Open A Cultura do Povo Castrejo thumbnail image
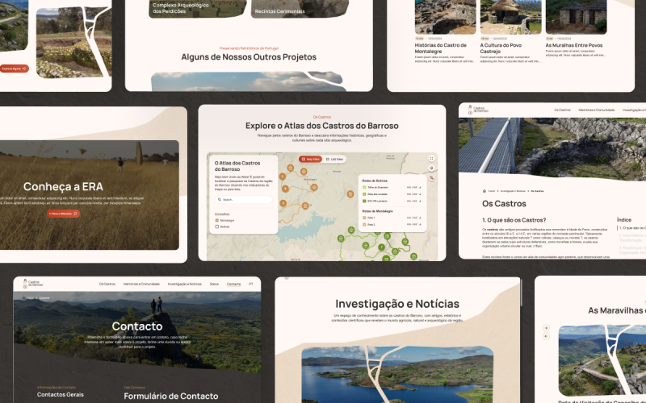The height and width of the screenshot is (403, 646). [x=510, y=17]
